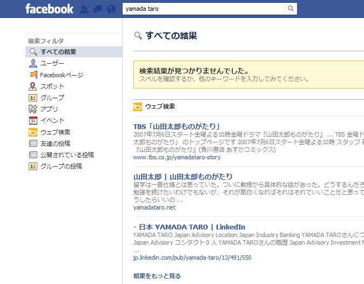Click the ユーザー person icon
The width and height of the screenshot is (364, 284).
[x=33, y=63]
